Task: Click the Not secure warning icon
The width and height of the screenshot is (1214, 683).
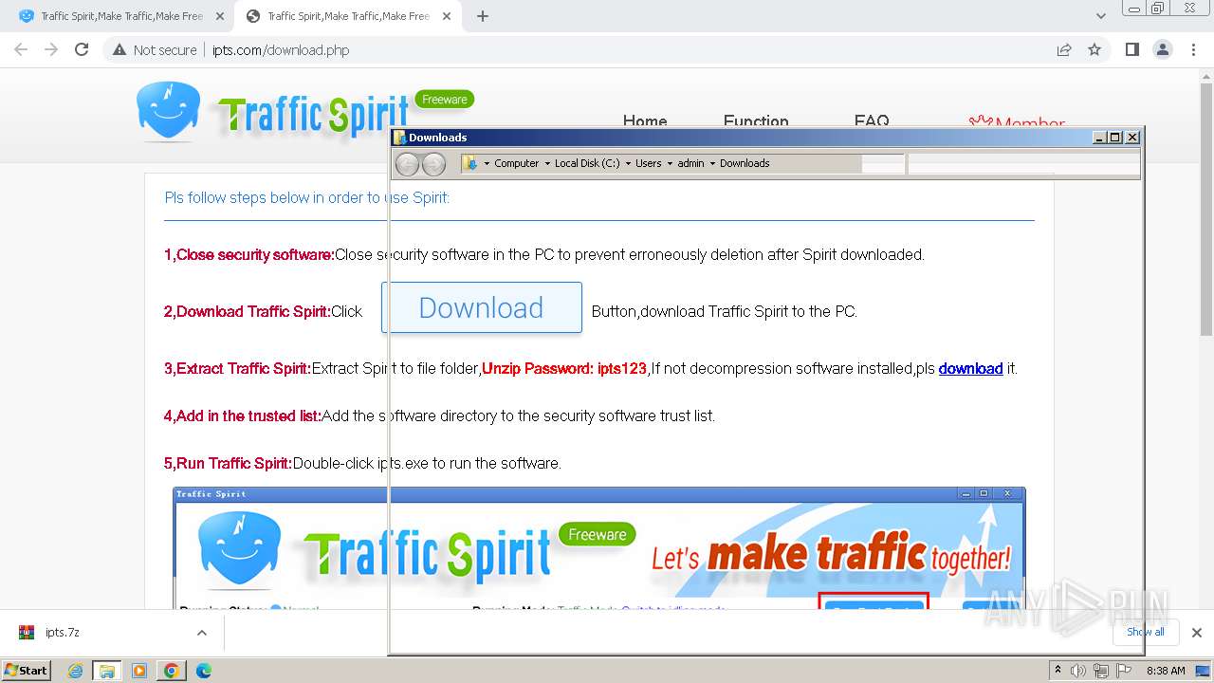Action: pyautogui.click(x=120, y=50)
